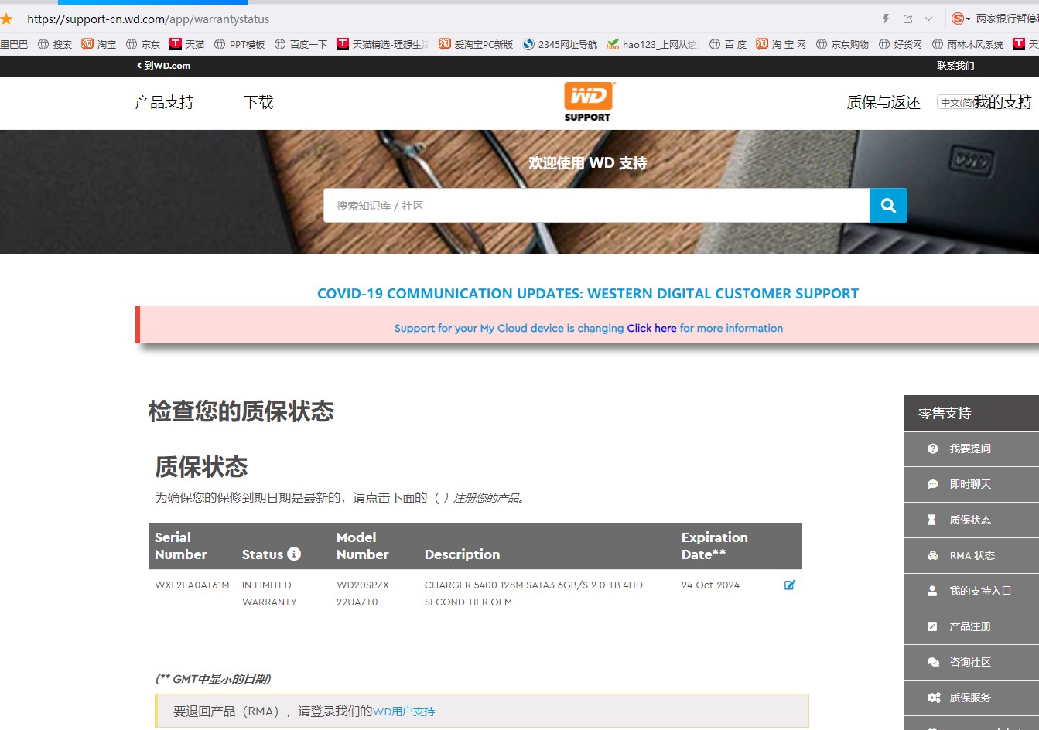The image size is (1039, 730).
Task: Open the 天猫精选-理想生活 bookmark
Action: [382, 44]
